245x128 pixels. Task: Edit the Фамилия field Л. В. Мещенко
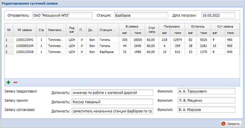pyautogui.click(x=207, y=100)
